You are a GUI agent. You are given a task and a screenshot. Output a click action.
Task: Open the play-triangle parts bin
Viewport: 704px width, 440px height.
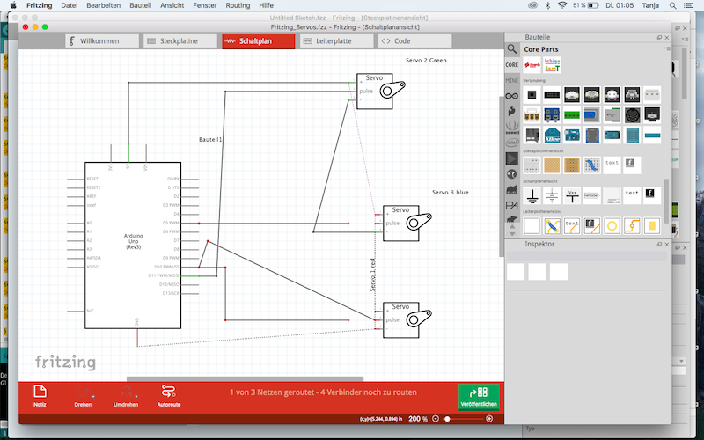click(x=512, y=158)
